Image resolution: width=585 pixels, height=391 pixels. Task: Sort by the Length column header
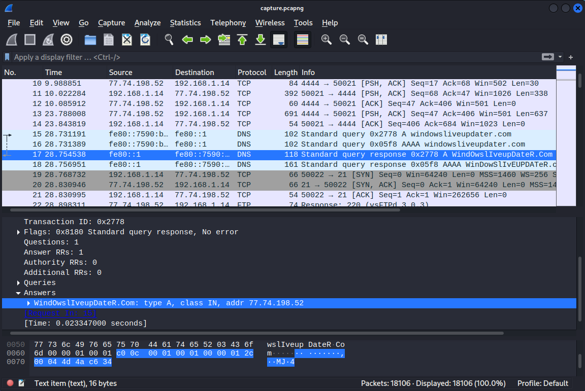[x=285, y=73]
